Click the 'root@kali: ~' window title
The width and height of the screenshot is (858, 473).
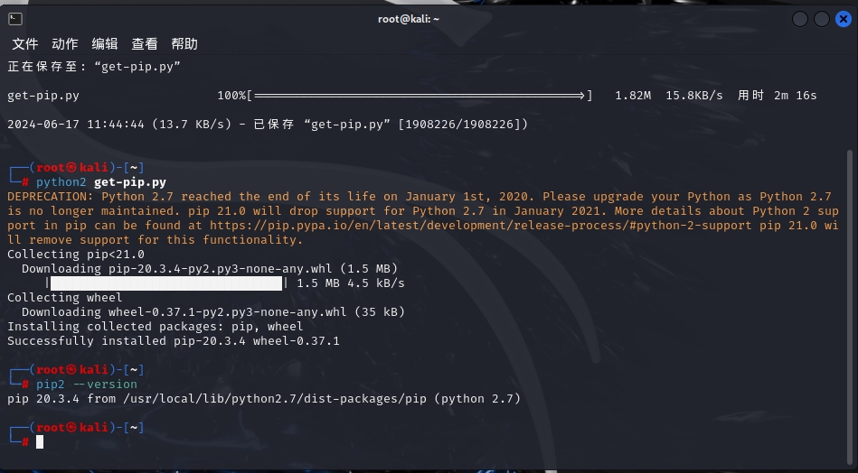(409, 19)
